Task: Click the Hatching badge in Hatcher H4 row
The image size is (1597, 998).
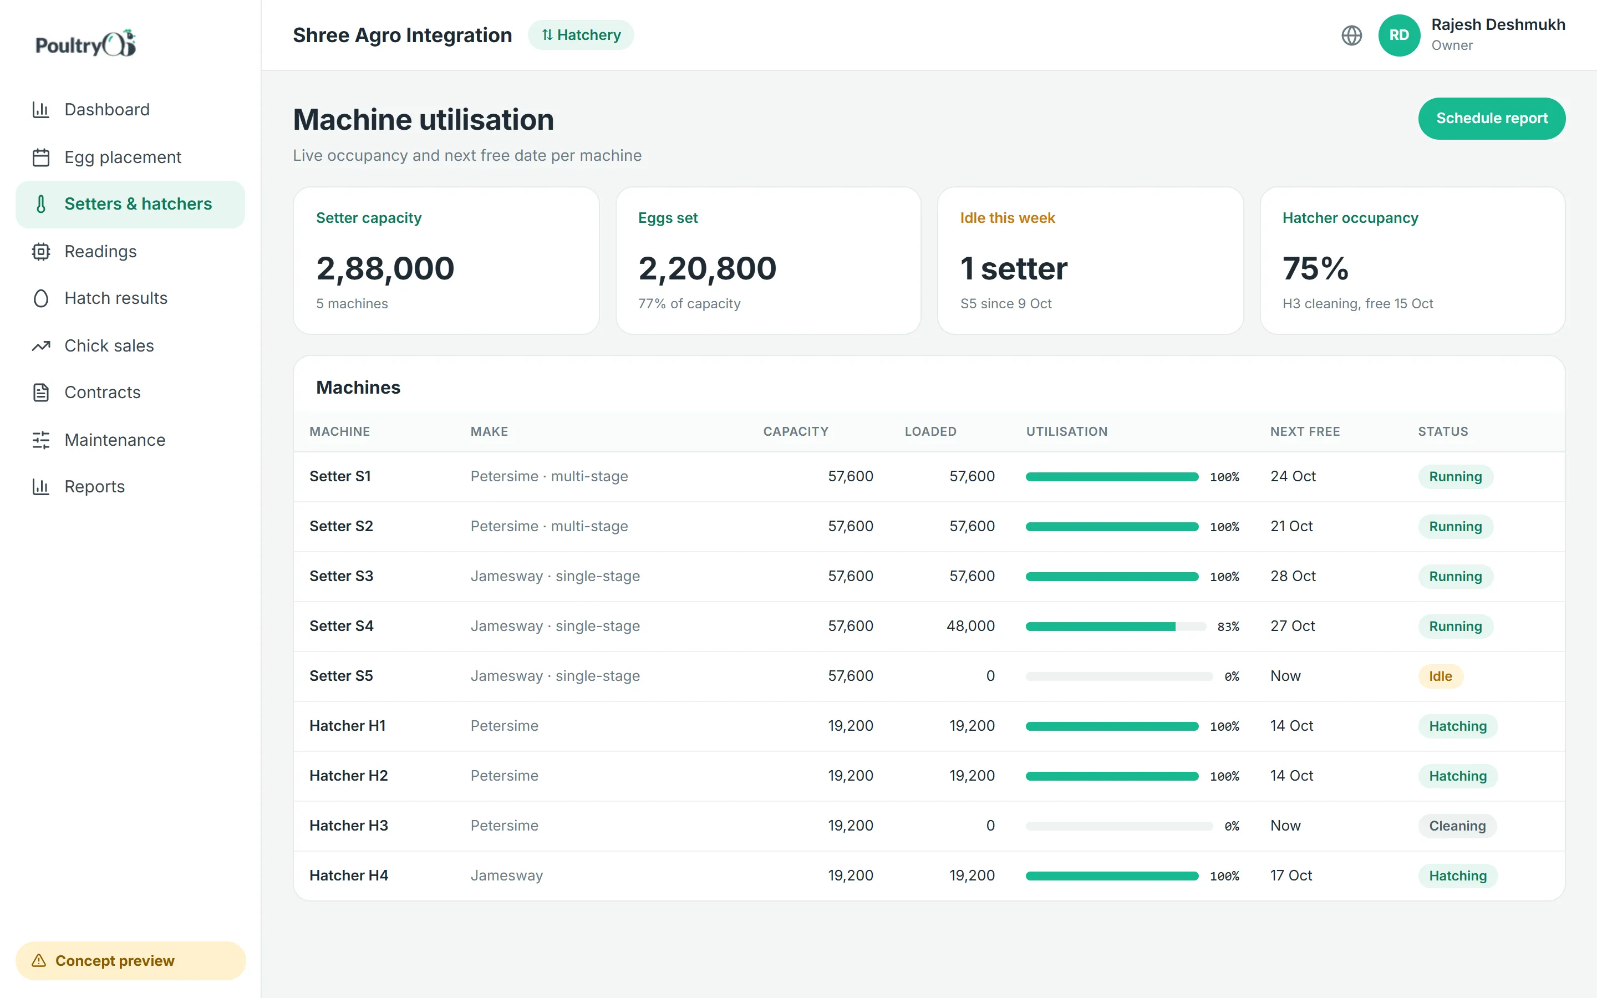Action: [x=1458, y=876]
